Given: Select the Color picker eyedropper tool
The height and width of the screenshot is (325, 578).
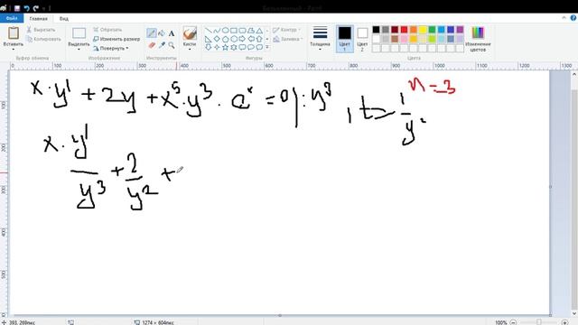Looking at the screenshot, I should click(162, 45).
